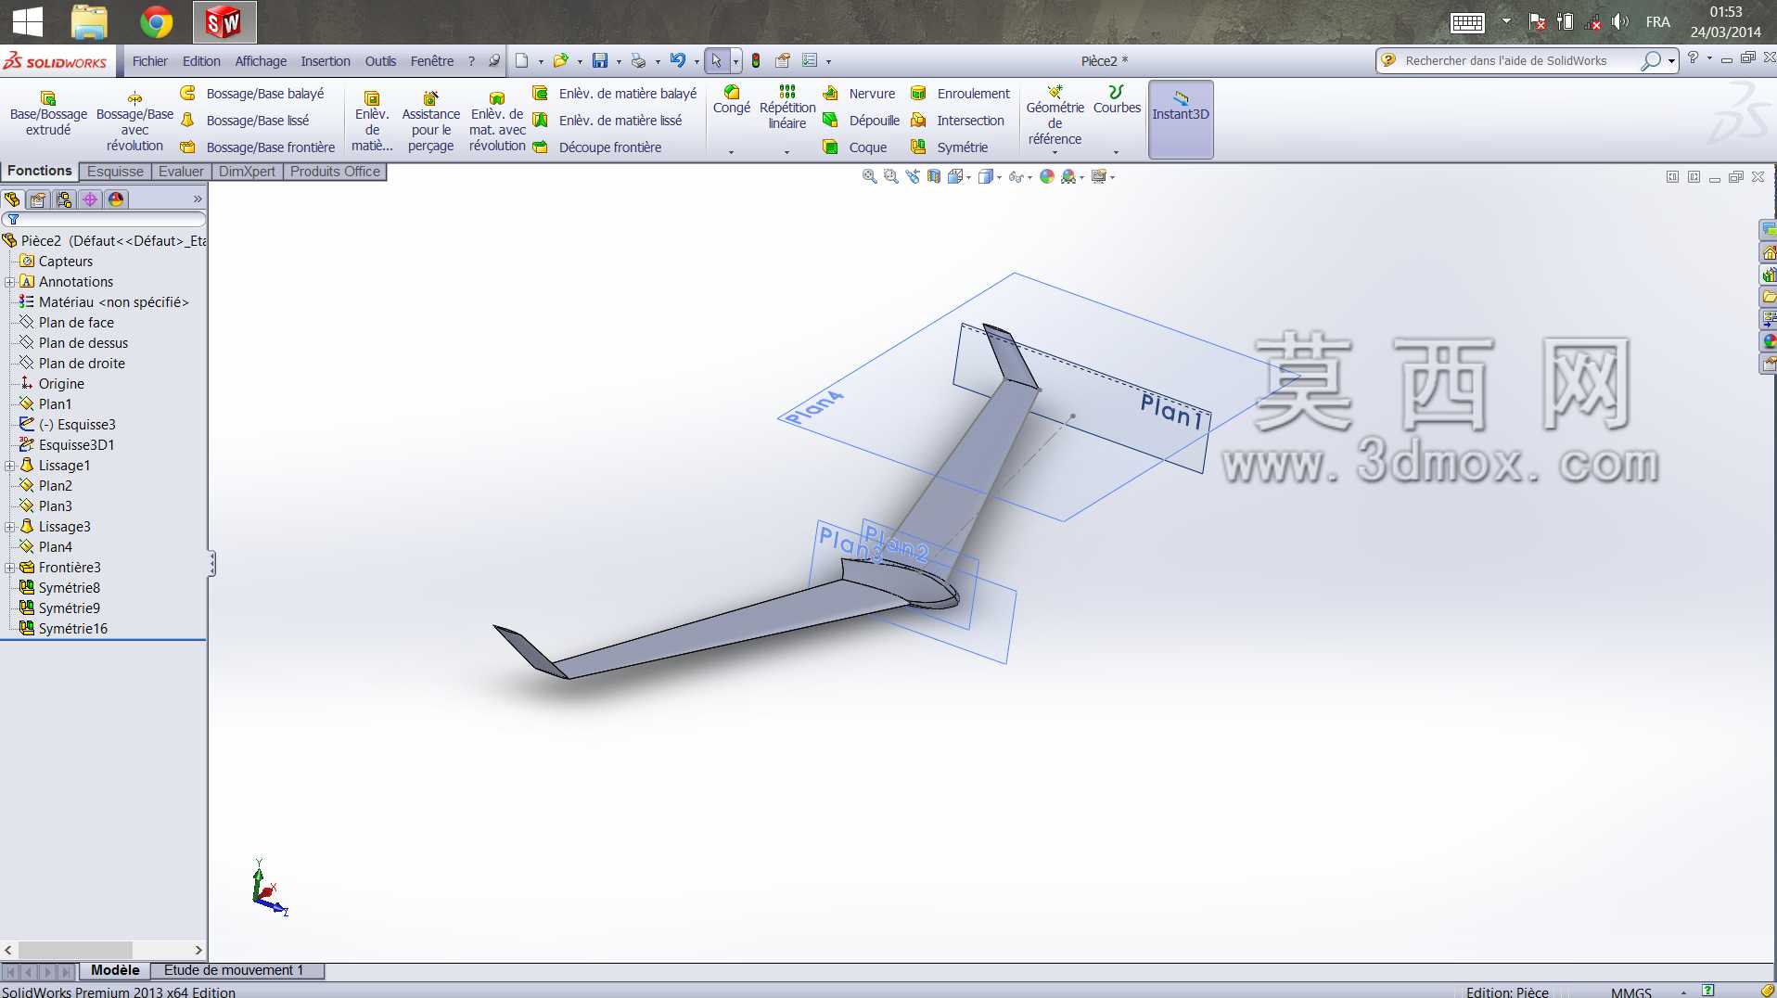Apply the Coque shell feature
Viewport: 1777px width, 998px height.
tap(854, 147)
